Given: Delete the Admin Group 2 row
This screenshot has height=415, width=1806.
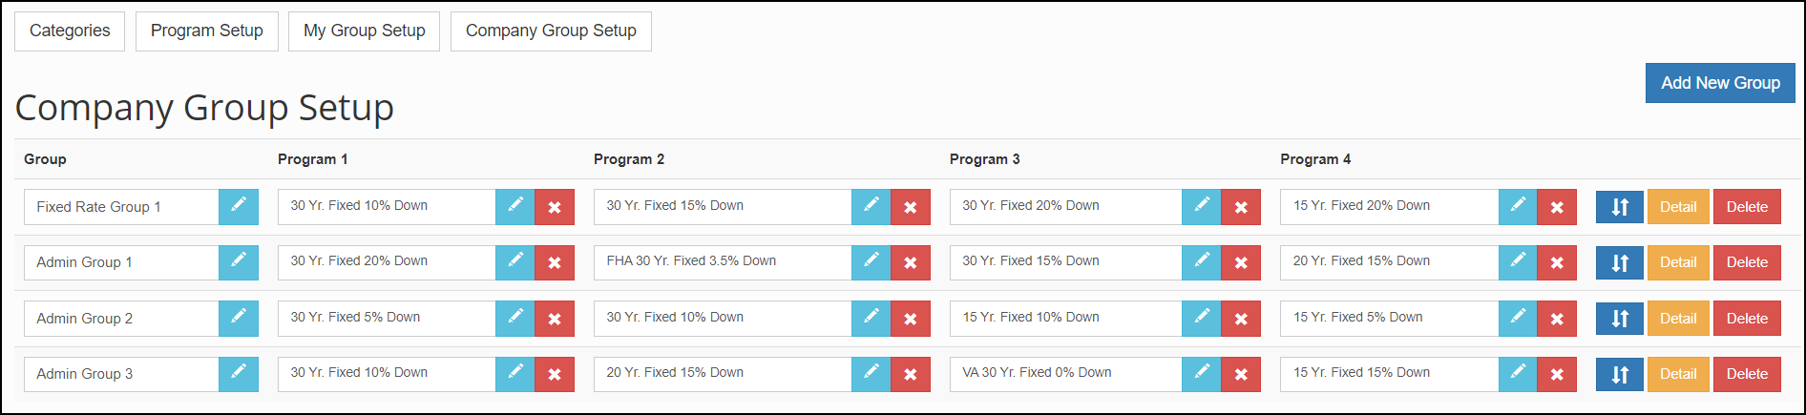Looking at the screenshot, I should click(x=1747, y=319).
